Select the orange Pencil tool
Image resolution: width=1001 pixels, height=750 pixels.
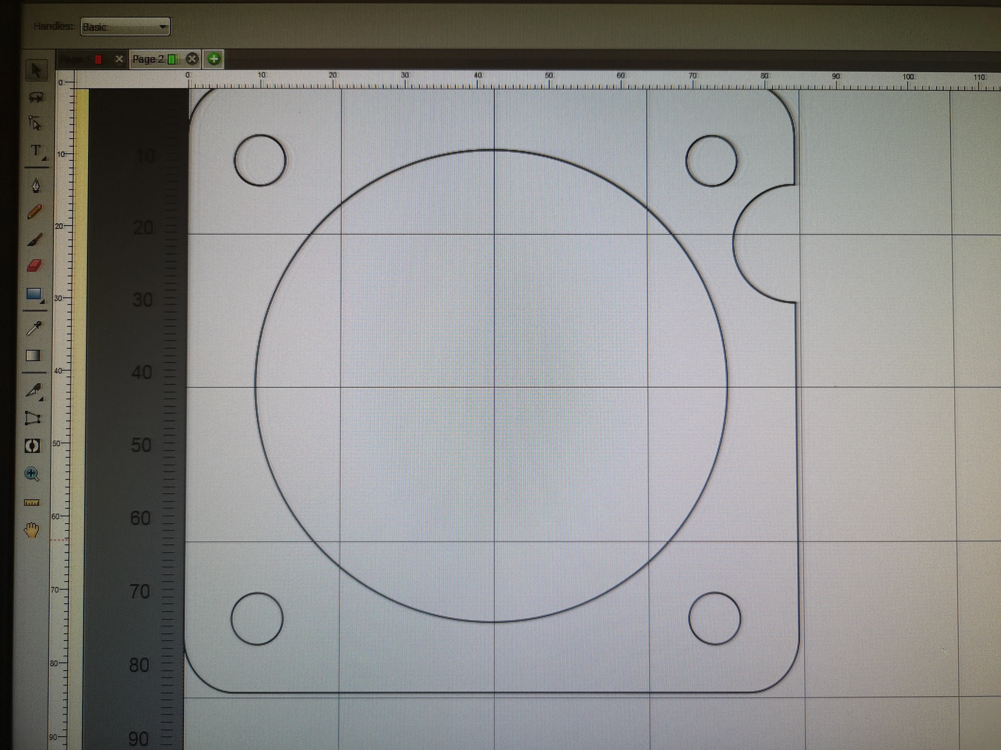coord(35,212)
